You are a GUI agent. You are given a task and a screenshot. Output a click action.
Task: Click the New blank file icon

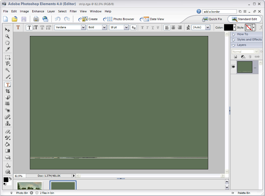6,19
